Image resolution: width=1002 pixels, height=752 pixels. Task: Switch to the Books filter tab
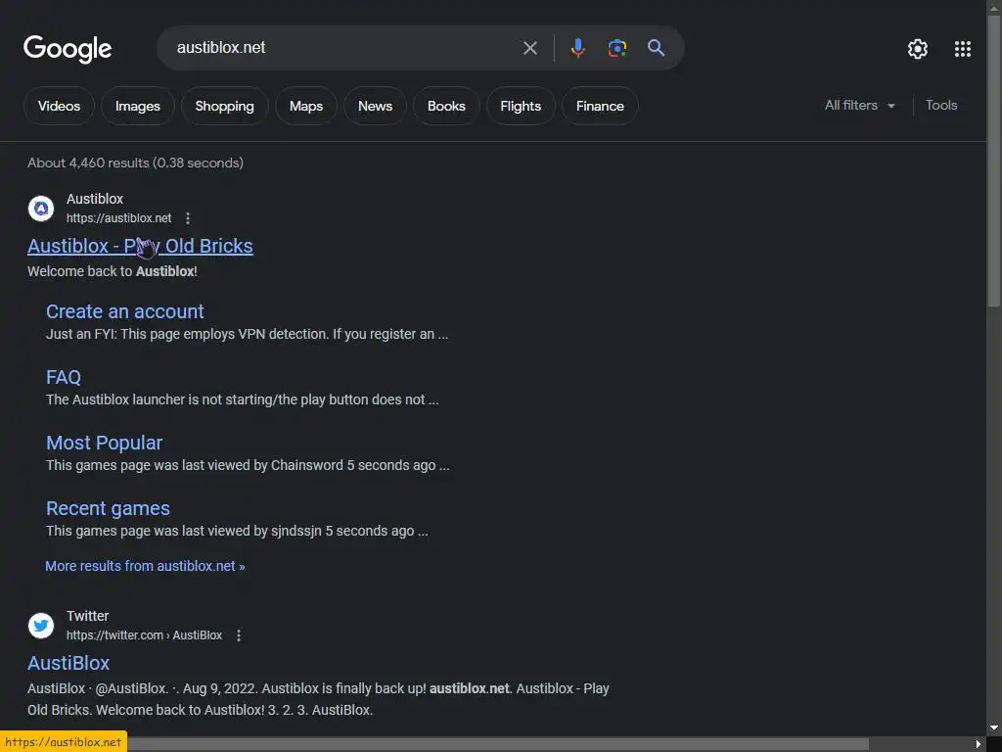[x=446, y=106]
